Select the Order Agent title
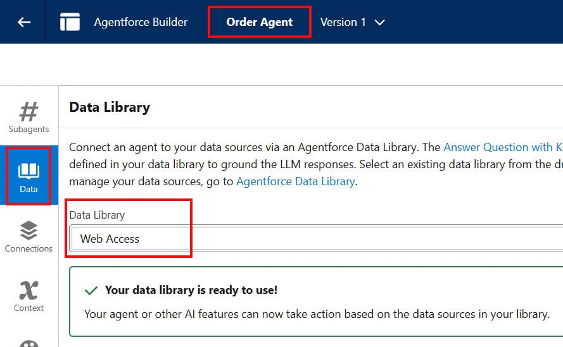The width and height of the screenshot is (563, 347). point(259,22)
